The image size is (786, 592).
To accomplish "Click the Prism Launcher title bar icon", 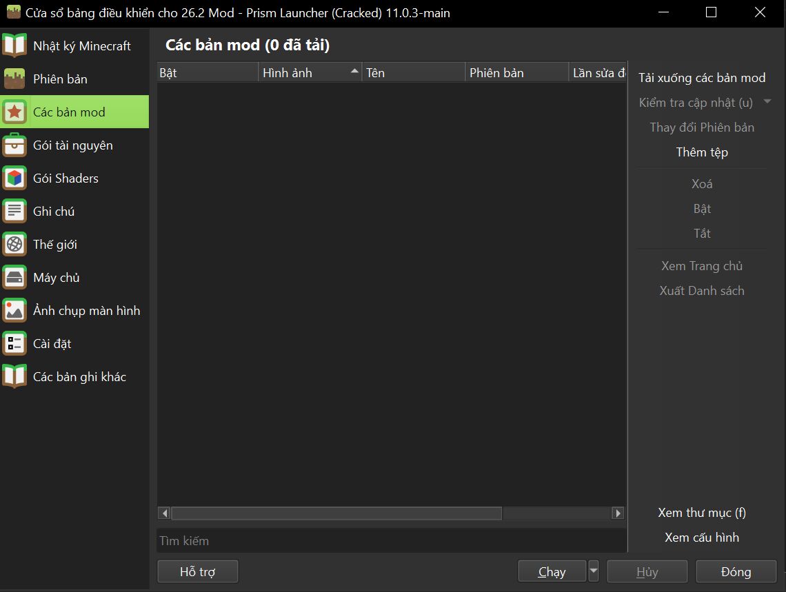I will pos(14,12).
